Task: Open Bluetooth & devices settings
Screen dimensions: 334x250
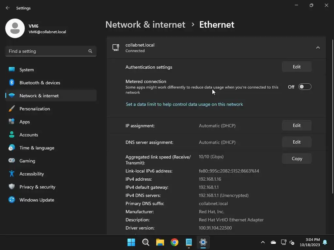Action: click(40, 83)
